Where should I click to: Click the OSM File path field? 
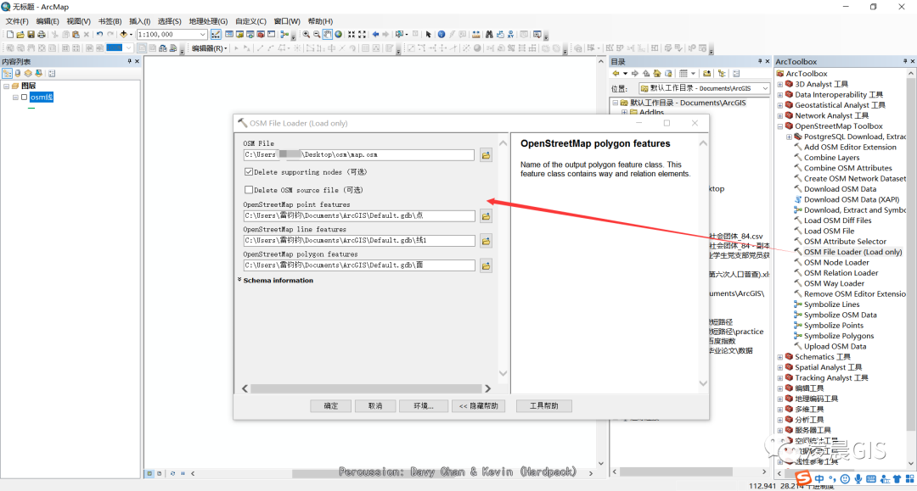coord(359,154)
